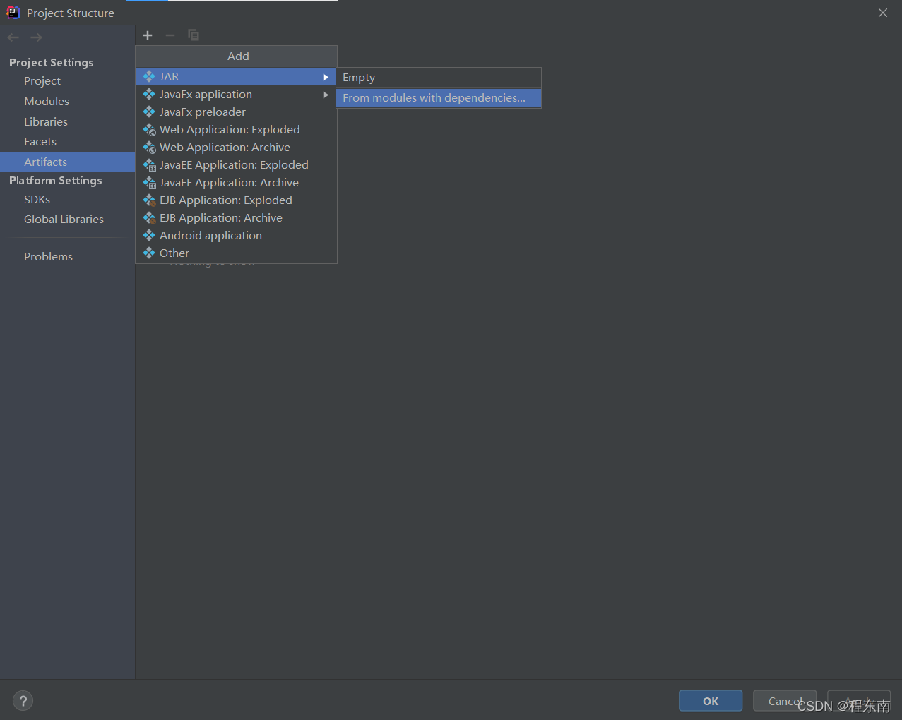Click the EJB Application: Exploded icon

pyautogui.click(x=149, y=200)
